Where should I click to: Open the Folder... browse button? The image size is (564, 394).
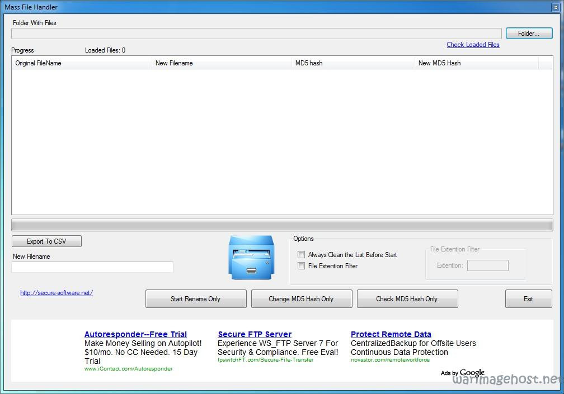[x=529, y=34]
